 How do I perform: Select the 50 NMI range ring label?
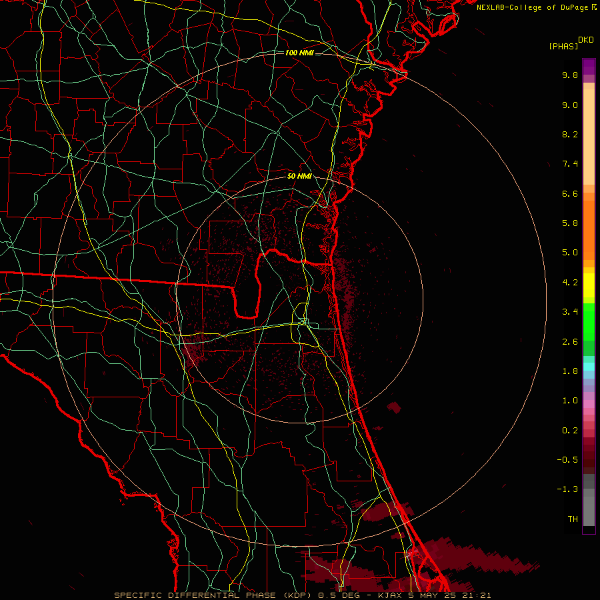(299, 176)
